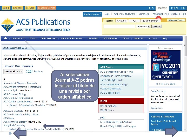Select the C&EN top tab
The image size is (187, 140).
click(x=174, y=8)
